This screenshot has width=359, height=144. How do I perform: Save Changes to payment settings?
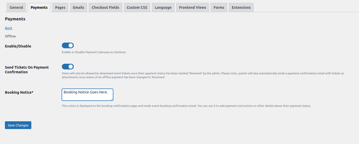pyautogui.click(x=18, y=125)
